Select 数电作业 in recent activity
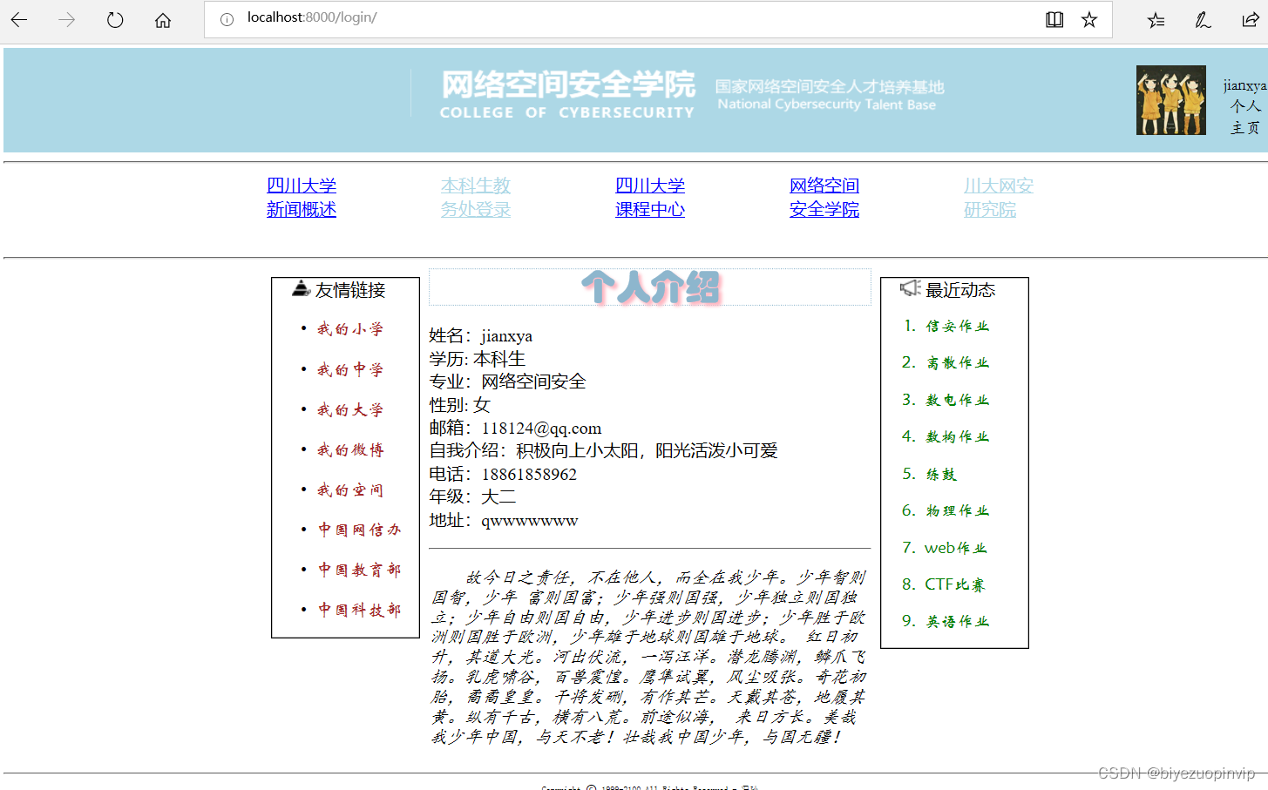The height and width of the screenshot is (790, 1268). click(x=958, y=400)
